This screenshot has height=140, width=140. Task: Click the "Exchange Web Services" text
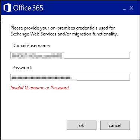click(34, 34)
